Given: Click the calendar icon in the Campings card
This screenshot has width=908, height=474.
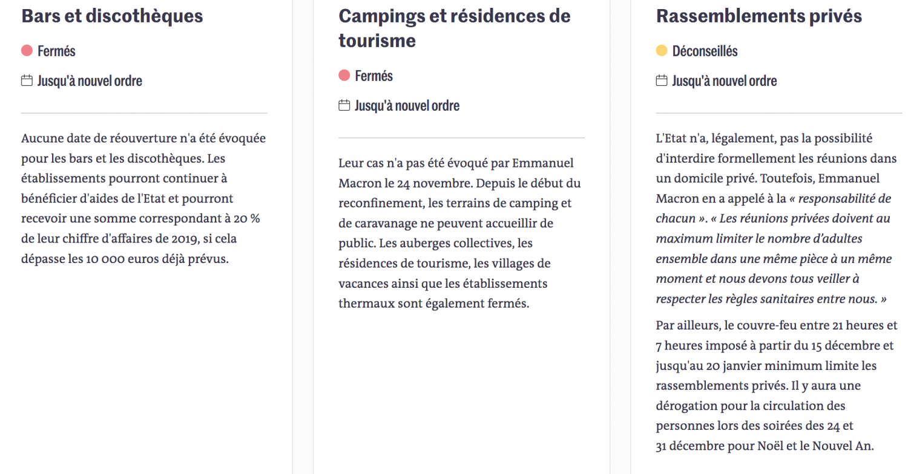Looking at the screenshot, I should (344, 105).
